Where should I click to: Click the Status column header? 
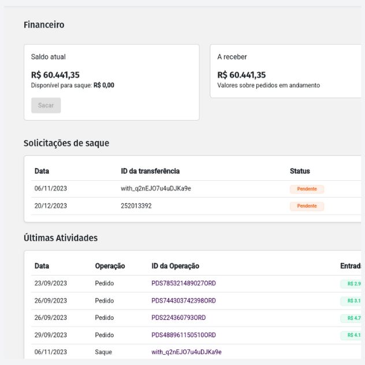300,171
